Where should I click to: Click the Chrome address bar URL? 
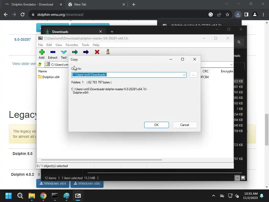tap(60, 15)
